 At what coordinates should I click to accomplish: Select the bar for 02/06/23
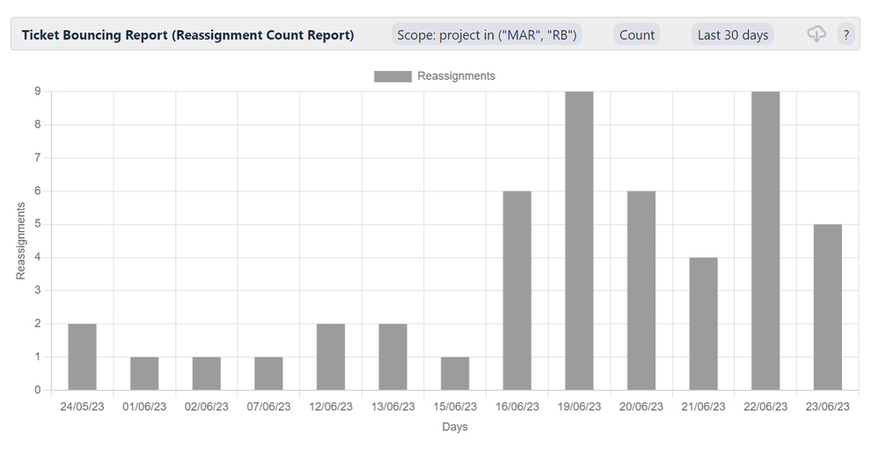point(206,373)
